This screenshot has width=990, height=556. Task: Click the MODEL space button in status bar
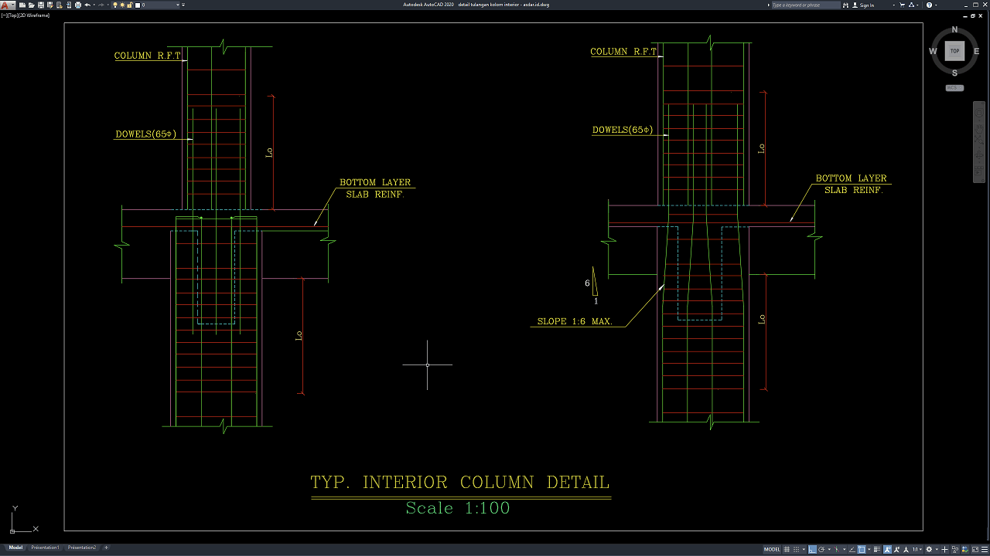[772, 549]
